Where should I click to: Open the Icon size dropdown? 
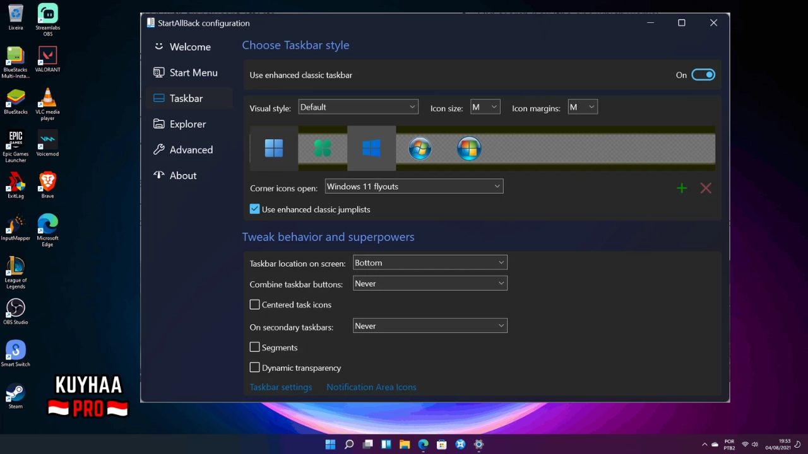point(485,107)
